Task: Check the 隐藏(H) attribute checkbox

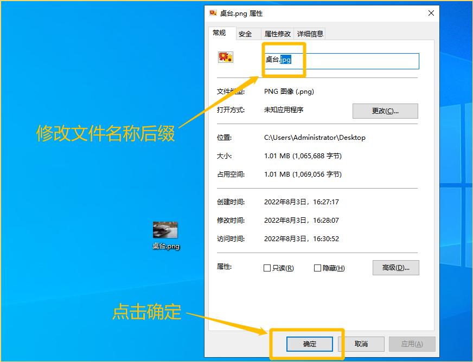Action: [x=316, y=268]
